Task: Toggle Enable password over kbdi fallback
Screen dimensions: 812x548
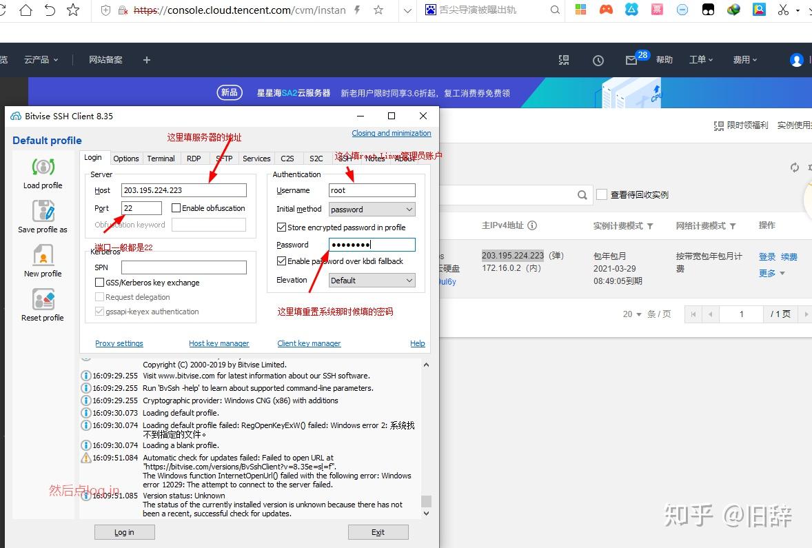Action: (282, 261)
